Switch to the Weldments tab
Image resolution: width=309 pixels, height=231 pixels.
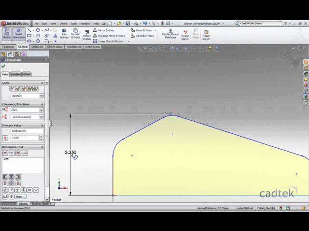[x=74, y=47]
